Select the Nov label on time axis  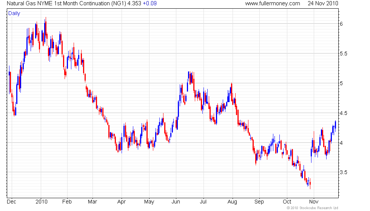point(314,202)
